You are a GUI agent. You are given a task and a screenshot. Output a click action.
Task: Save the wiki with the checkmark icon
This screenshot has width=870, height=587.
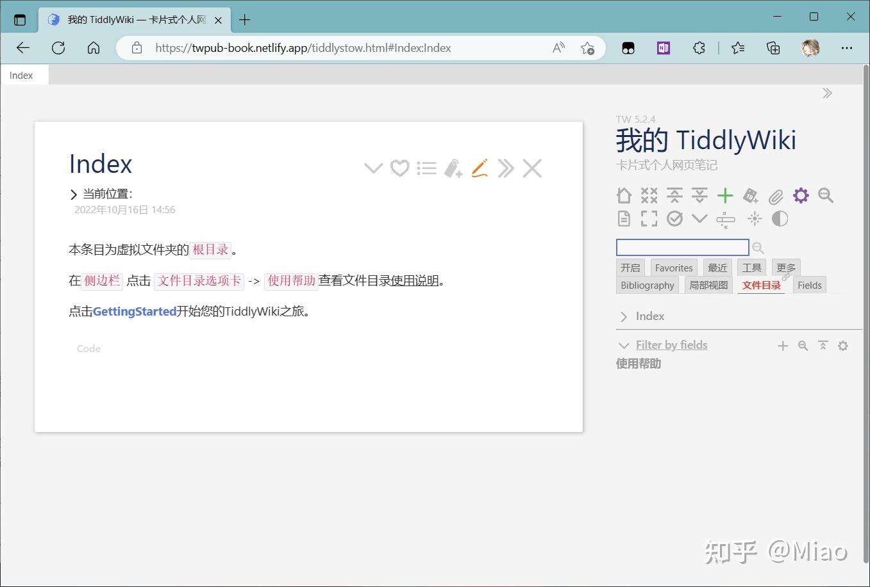coord(674,218)
